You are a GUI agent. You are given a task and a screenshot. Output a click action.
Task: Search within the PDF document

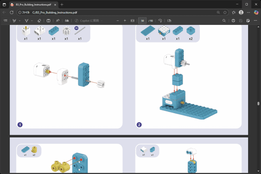click(224, 20)
